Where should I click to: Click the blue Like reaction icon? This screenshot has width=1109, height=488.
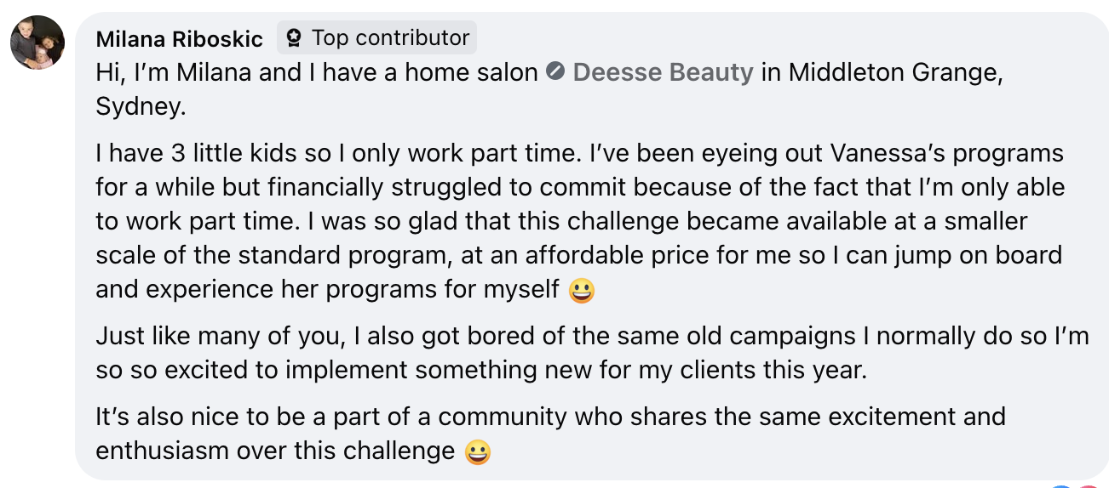pos(1062,485)
